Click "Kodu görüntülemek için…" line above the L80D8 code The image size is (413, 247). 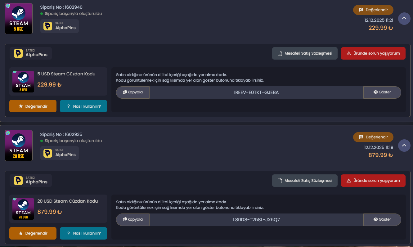click(190, 208)
